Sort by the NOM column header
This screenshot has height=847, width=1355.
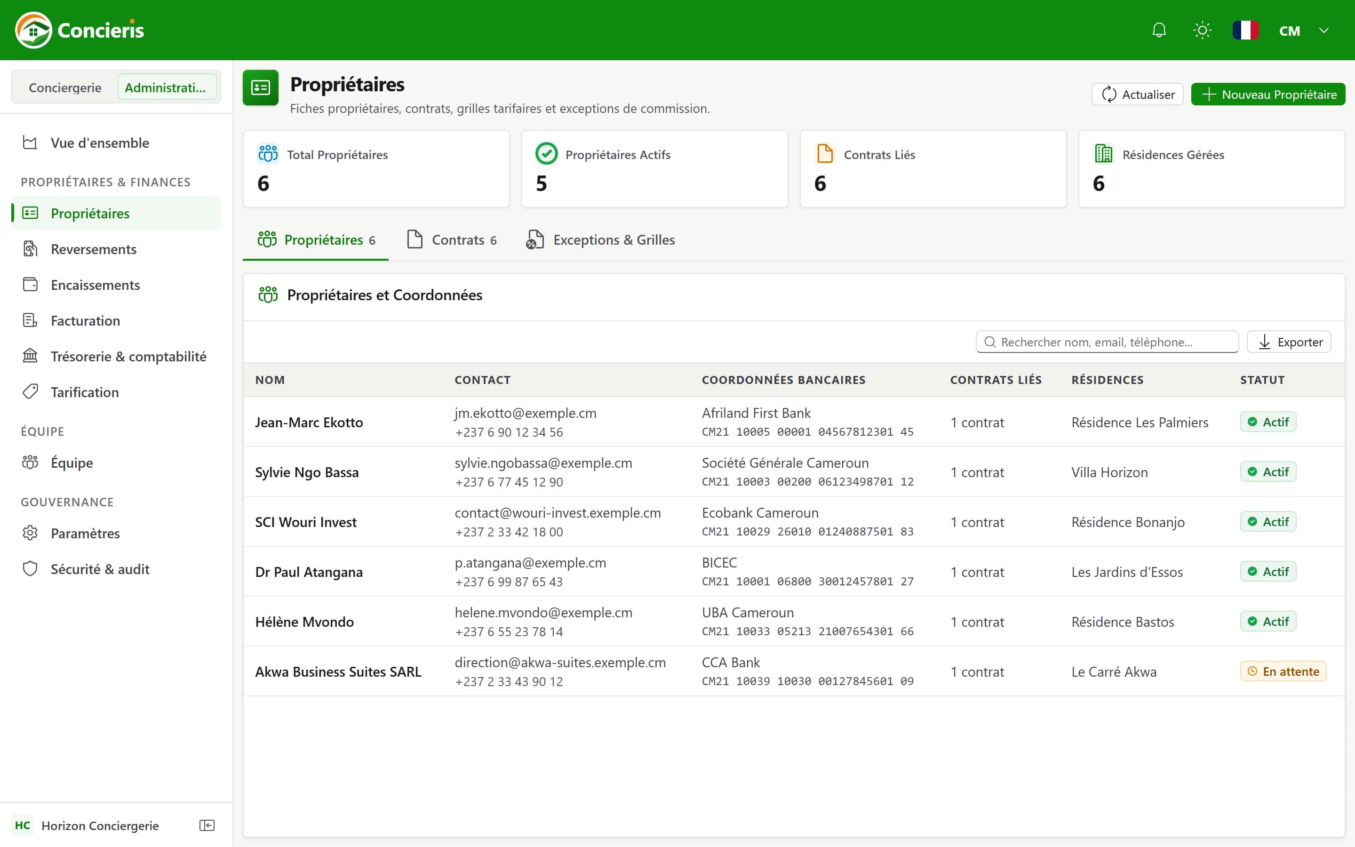pyautogui.click(x=270, y=380)
